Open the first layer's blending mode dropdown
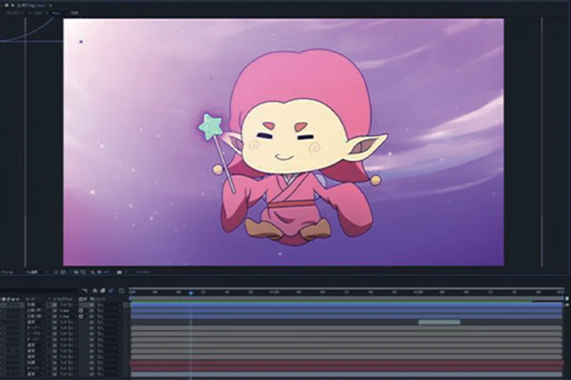This screenshot has width=571, height=380. pyautogui.click(x=33, y=305)
